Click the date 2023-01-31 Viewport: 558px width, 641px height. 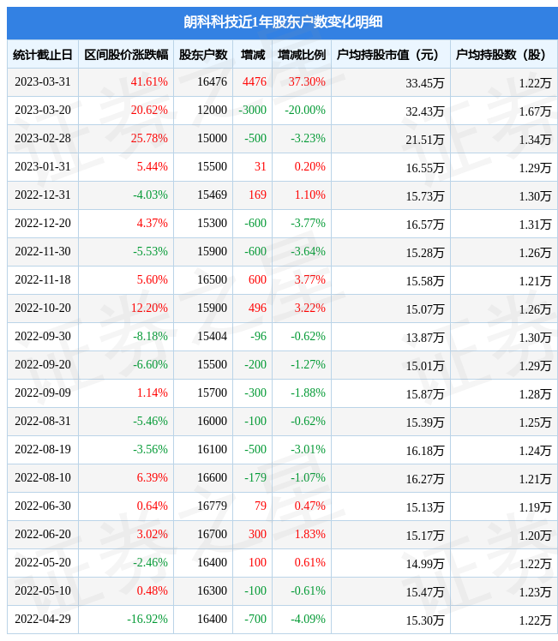(x=43, y=166)
